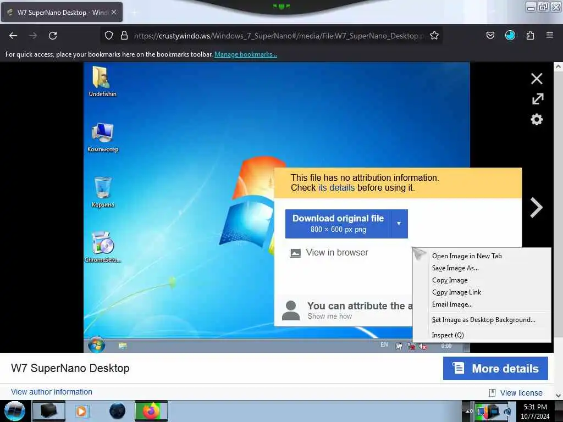Screen dimensions: 563x422
Task: Choose Copy Image Link
Action: [x=482, y=292]
